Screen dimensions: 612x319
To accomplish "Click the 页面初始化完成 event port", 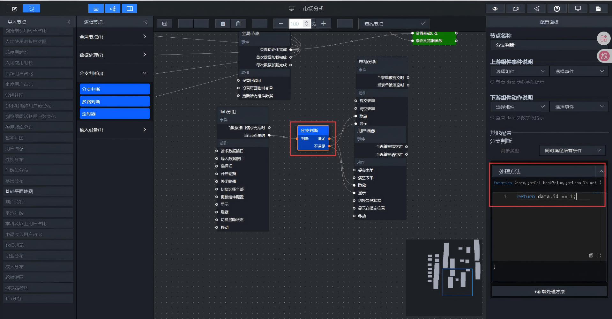I will pos(291,49).
